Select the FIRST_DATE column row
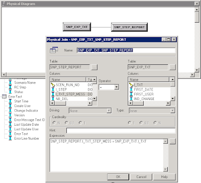This screenshot has height=183, width=201. pyautogui.click(x=150, y=89)
